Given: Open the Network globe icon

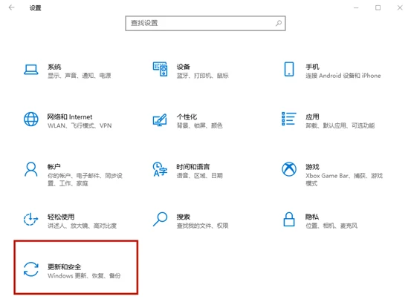Looking at the screenshot, I should (31, 119).
